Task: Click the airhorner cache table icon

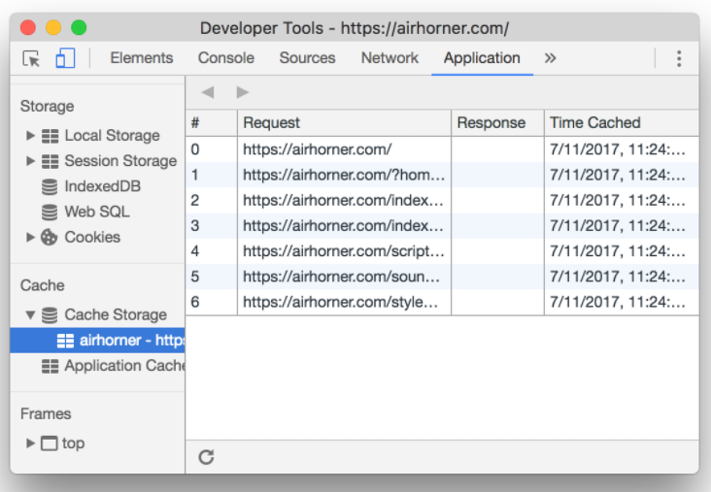Action: pos(65,341)
